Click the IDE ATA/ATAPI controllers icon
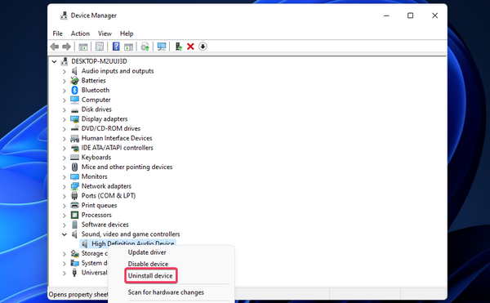This screenshot has height=303, width=490. pos(74,148)
